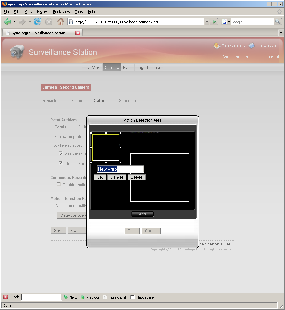Viewport: 285px width, 310px height.
Task: Click the Previous find arrow icon
Action: point(82,297)
